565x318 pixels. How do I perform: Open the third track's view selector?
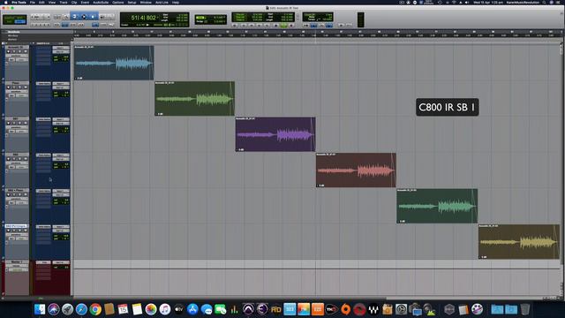(x=16, y=127)
